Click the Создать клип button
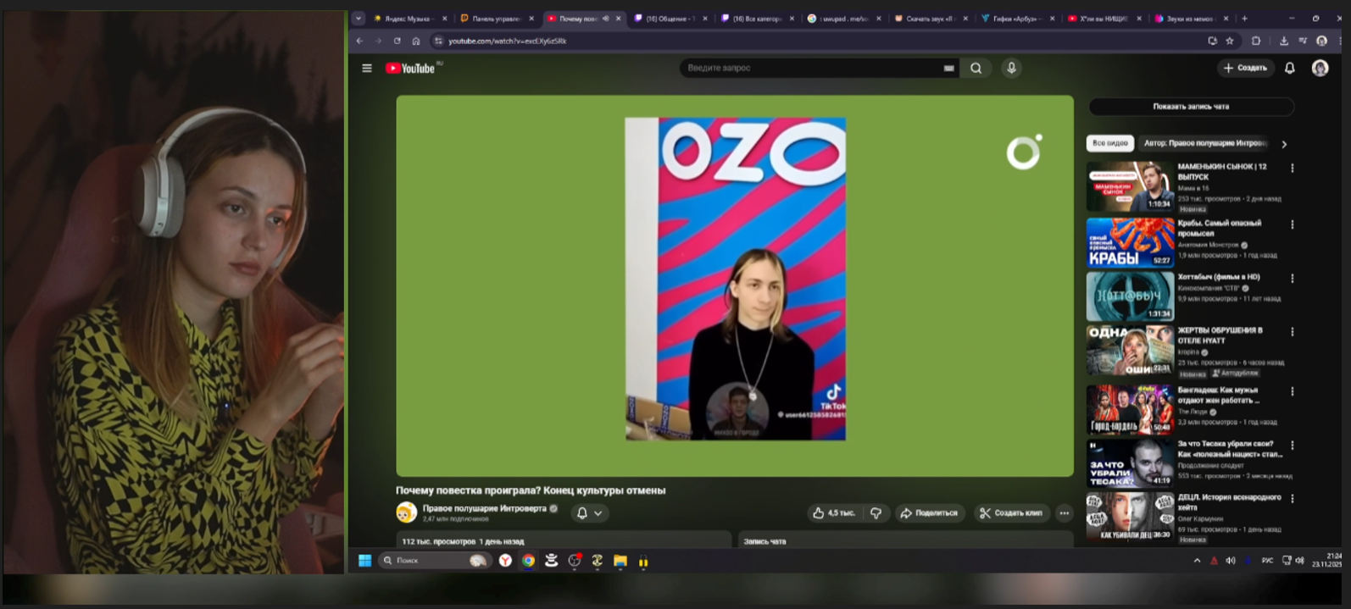 point(1011,513)
